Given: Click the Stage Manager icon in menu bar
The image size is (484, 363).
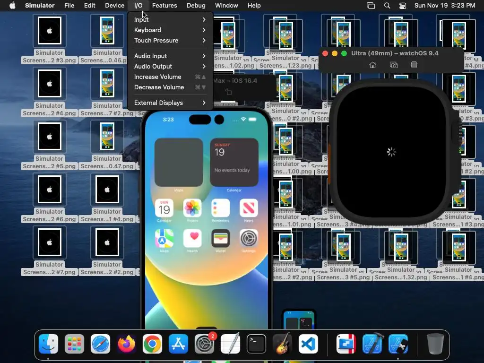Looking at the screenshot, I should pyautogui.click(x=371, y=6).
